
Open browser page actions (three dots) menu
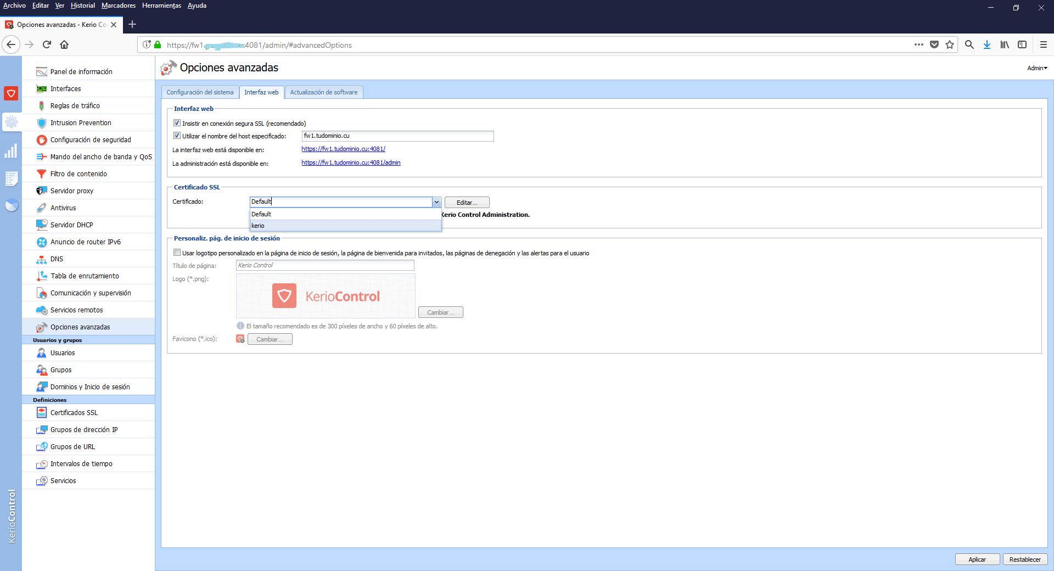918,44
